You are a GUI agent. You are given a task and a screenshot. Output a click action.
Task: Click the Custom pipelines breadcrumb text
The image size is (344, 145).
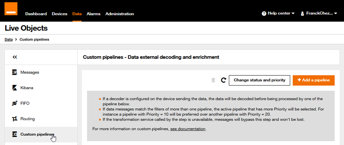coord(34,39)
